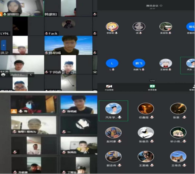Viewport: 195px width, 174px height.
Task: Select 王俊程's white-haired anime avatar
Action: click(x=166, y=63)
